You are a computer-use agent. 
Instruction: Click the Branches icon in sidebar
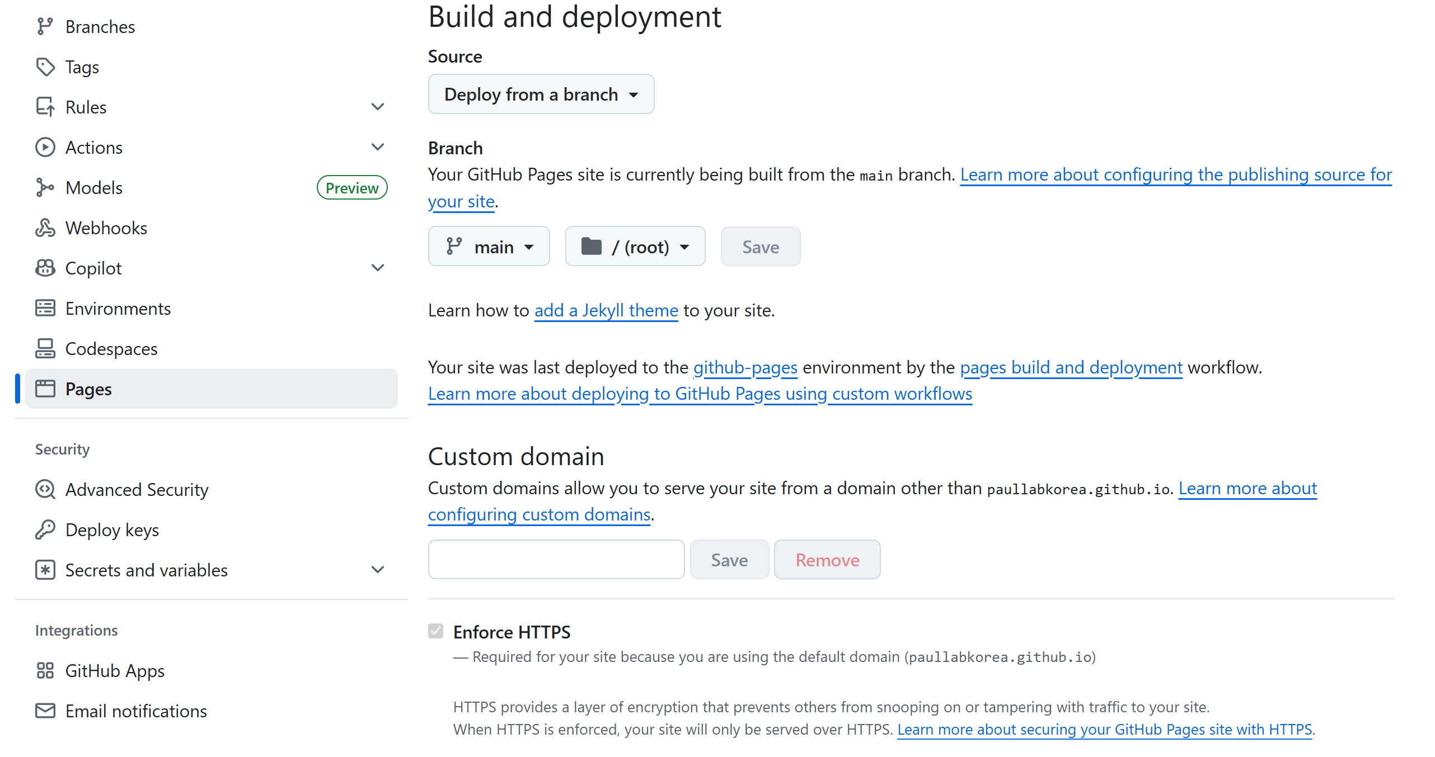pyautogui.click(x=45, y=26)
